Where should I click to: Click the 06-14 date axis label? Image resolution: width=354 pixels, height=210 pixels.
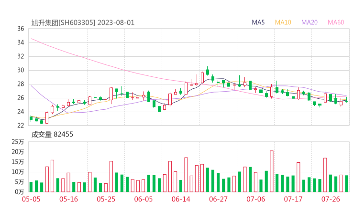point(181,199)
